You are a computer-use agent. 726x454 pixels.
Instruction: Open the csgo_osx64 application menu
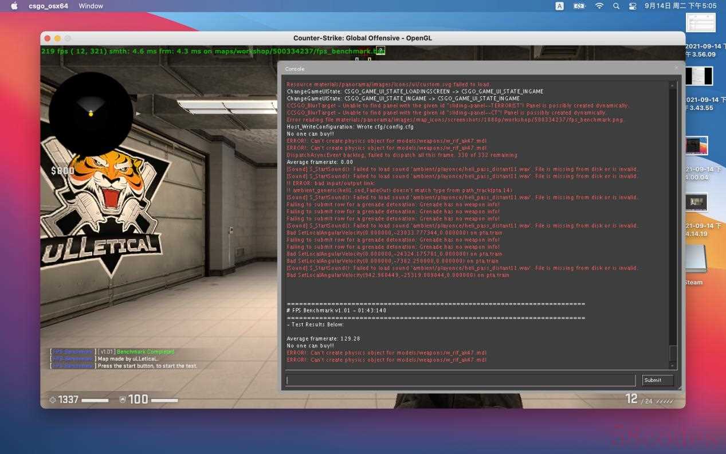(49, 6)
